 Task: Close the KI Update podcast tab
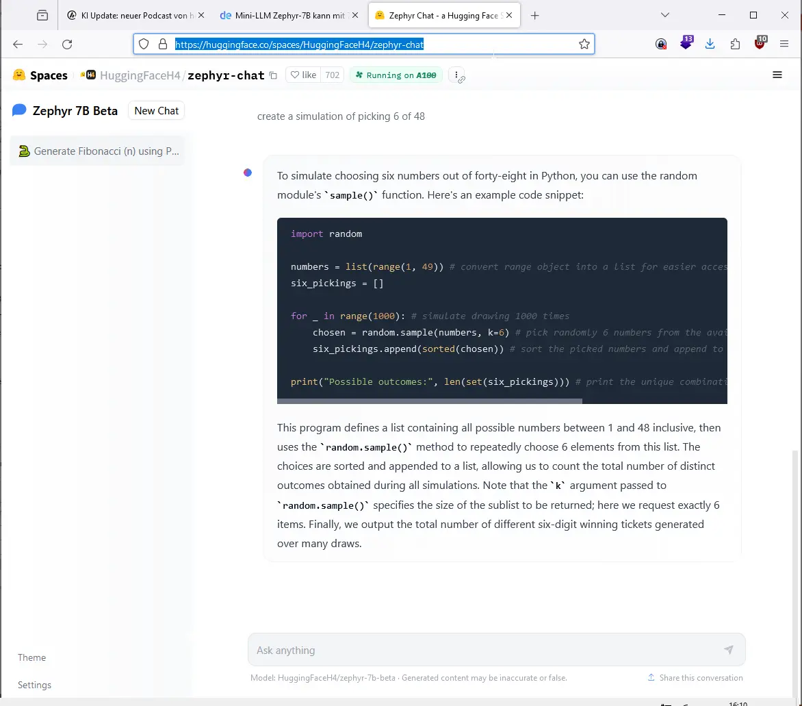[201, 15]
